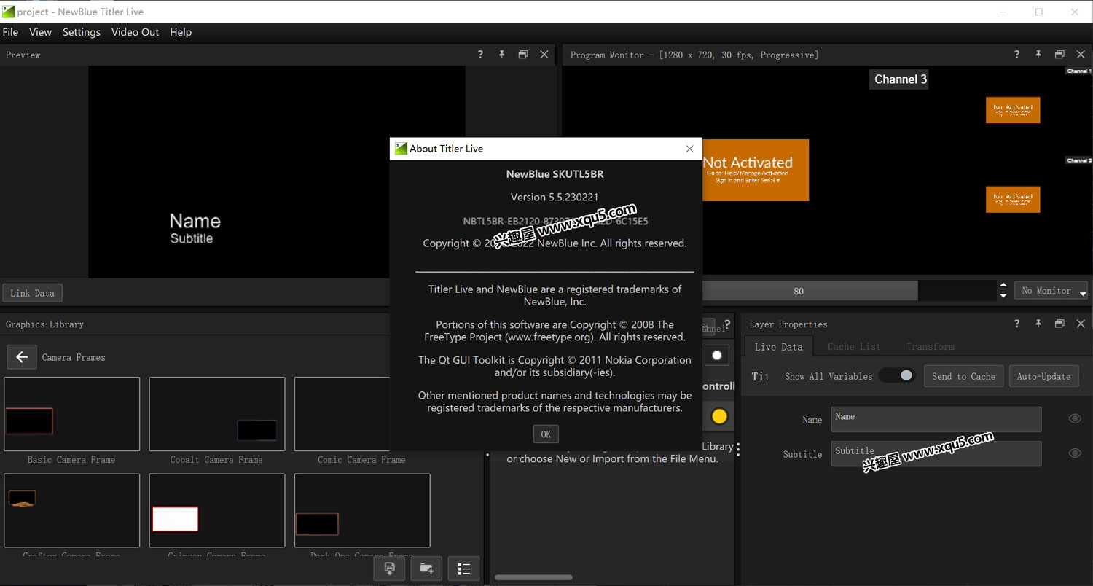
Task: Toggle visibility eye for Subtitle variable
Action: point(1074,453)
